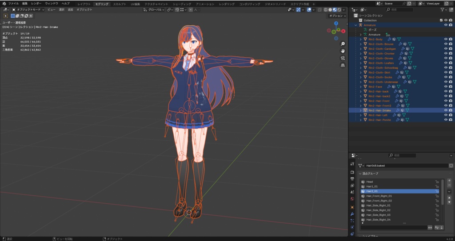Open the Scene properties tab icon
The width and height of the screenshot is (455, 241).
(352, 192)
